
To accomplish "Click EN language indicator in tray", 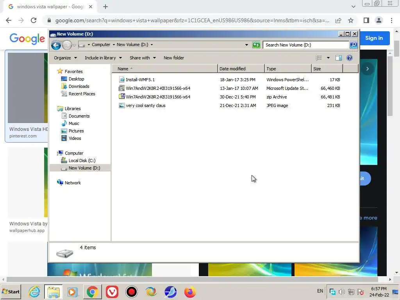I will tap(320, 291).
